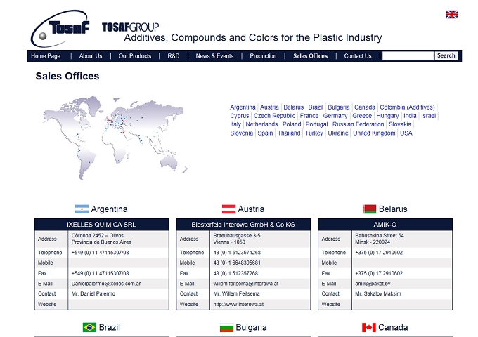
Task: Click the Search button
Action: [446, 55]
